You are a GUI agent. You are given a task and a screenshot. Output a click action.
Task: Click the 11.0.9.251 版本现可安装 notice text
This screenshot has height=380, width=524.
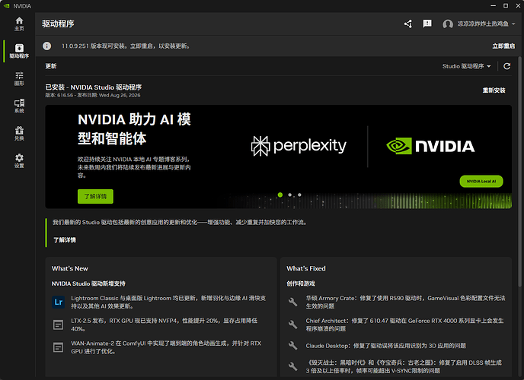pos(126,46)
